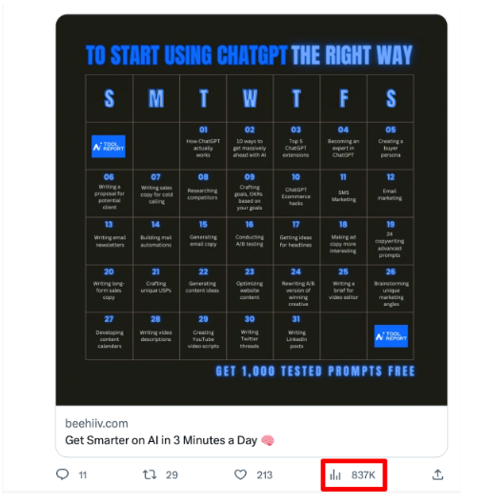Click the retweet arrows icon
The image size is (486, 503).
[x=150, y=474]
